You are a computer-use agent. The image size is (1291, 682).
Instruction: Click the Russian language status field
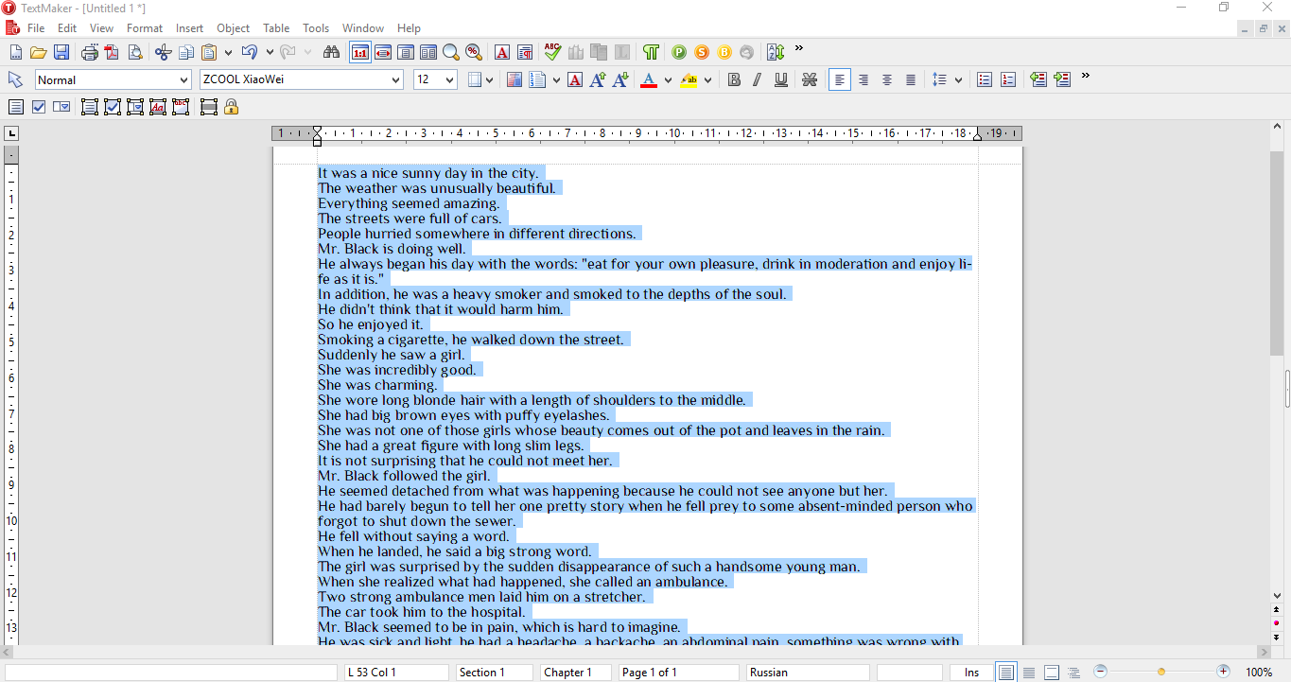tap(808, 673)
